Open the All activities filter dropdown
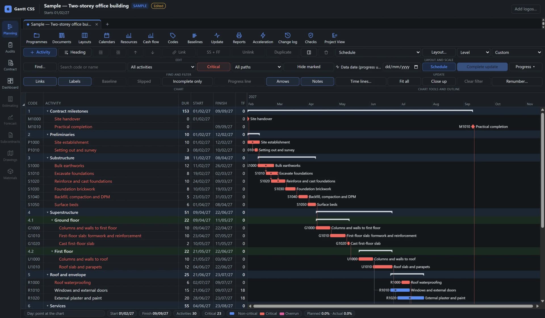 pos(162,67)
